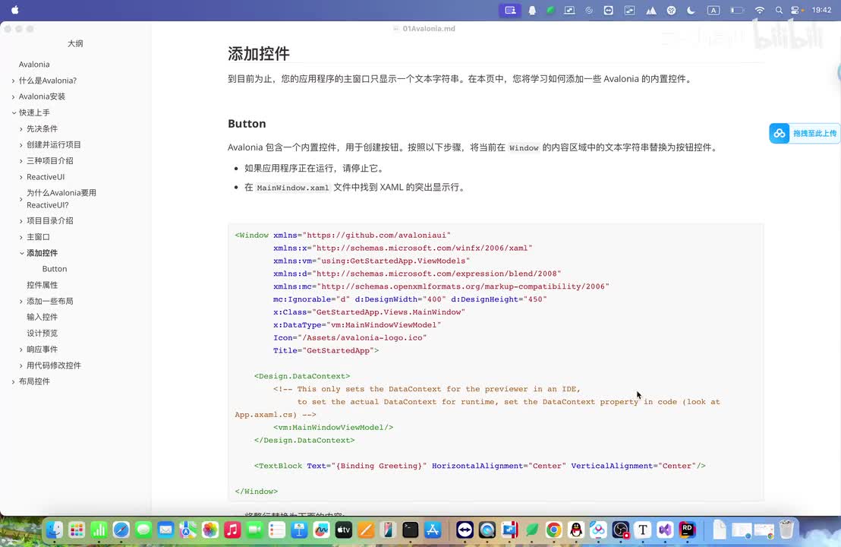This screenshot has height=547, width=841.
Task: Open Spotlight search in menu bar
Action: (x=779, y=10)
